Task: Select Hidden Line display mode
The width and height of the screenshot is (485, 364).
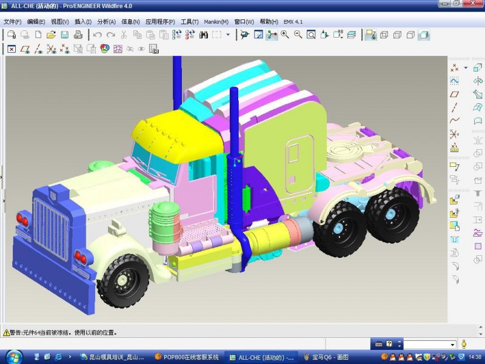Action: point(398,35)
